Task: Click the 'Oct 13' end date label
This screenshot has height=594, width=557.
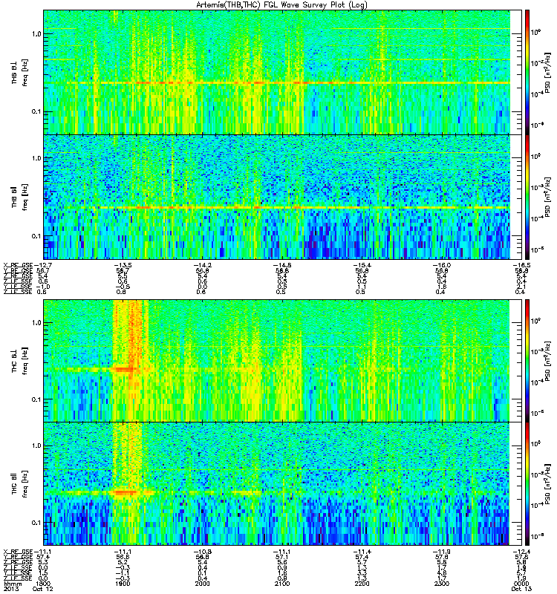Action: 521,589
